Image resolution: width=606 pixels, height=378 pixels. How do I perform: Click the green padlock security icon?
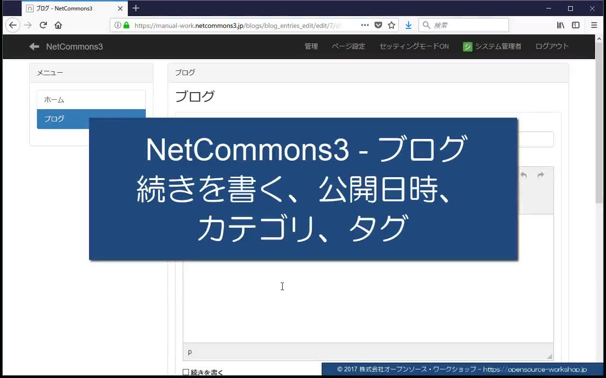click(x=126, y=25)
